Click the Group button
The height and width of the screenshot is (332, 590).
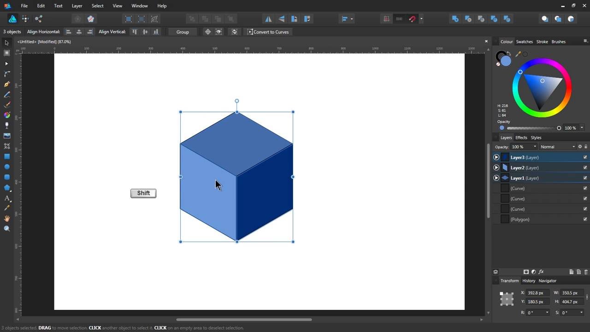pyautogui.click(x=183, y=32)
